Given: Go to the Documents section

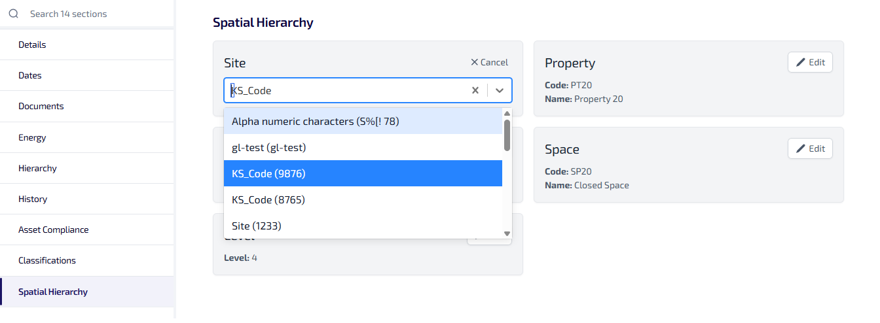Looking at the screenshot, I should pos(41,107).
